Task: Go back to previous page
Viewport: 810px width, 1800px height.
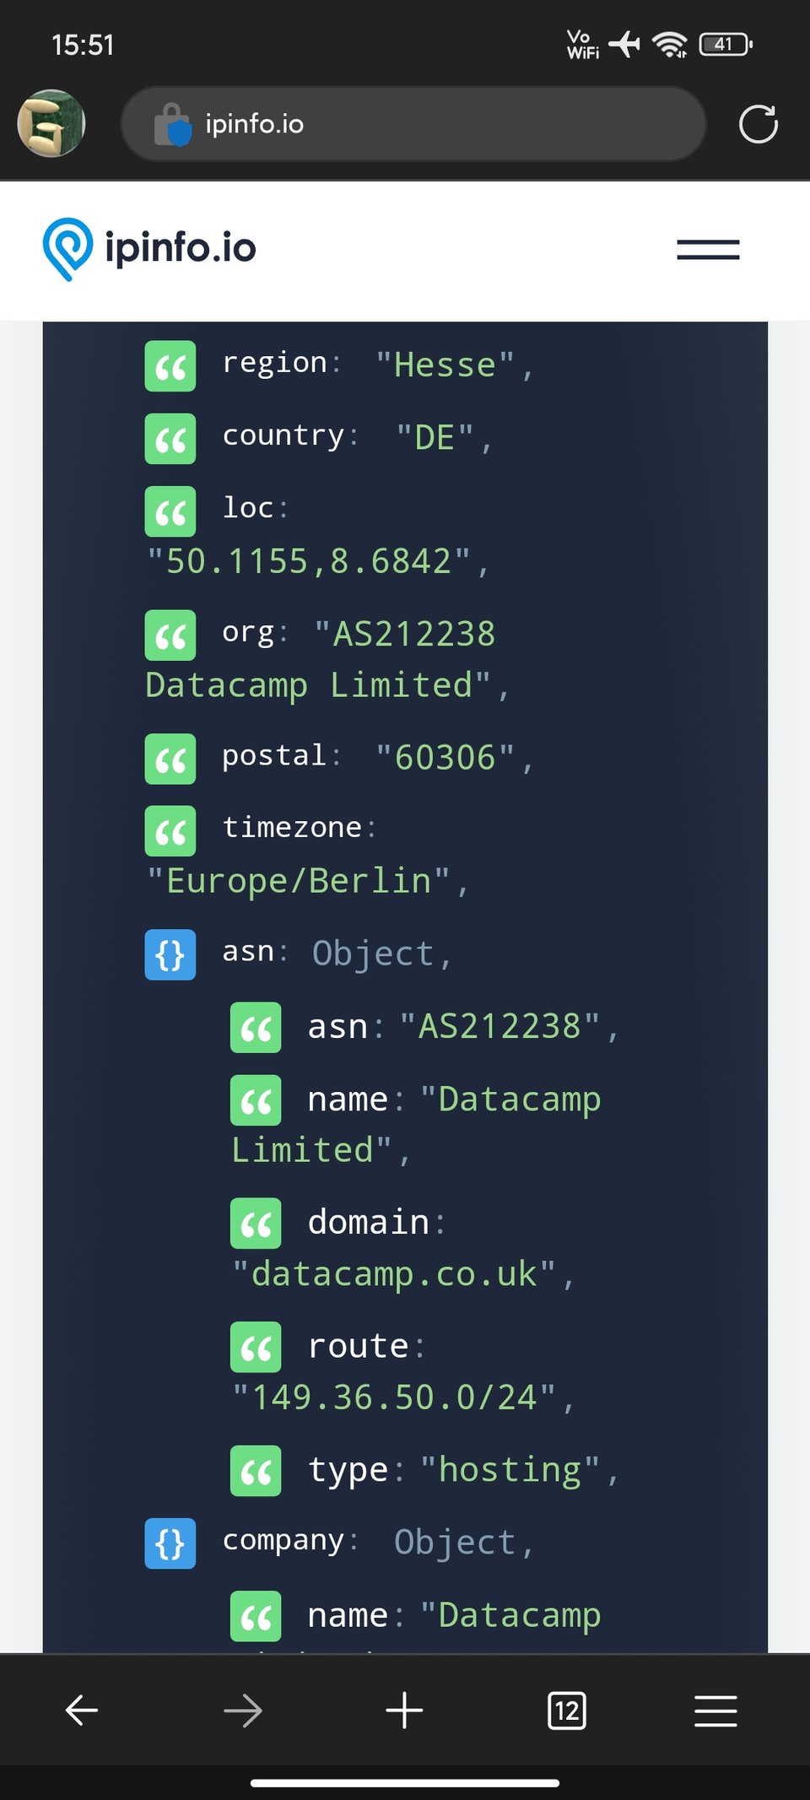Action: (x=82, y=1711)
